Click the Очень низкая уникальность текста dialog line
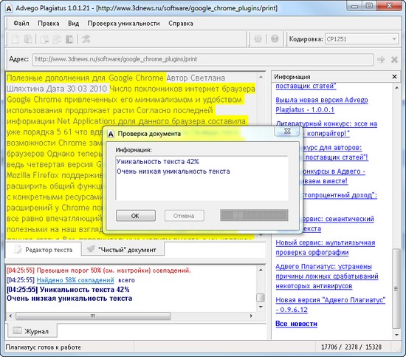This screenshot has width=406, height=357. [173, 171]
